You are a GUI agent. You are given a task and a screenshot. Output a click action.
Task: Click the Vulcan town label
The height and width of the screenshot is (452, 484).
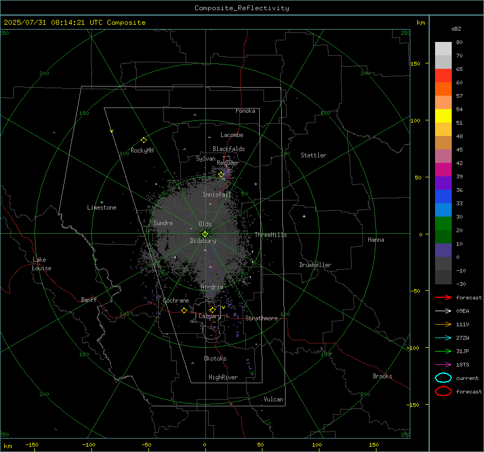274,399
